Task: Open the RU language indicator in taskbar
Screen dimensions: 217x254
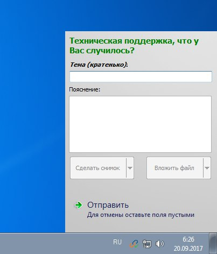Action: [117, 242]
